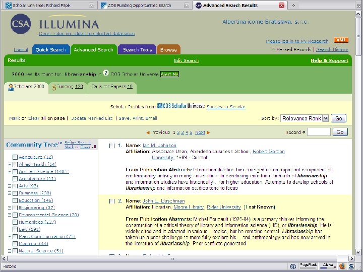363x272 pixels.
Task: Open the new tab button
Action: click(293, 6)
